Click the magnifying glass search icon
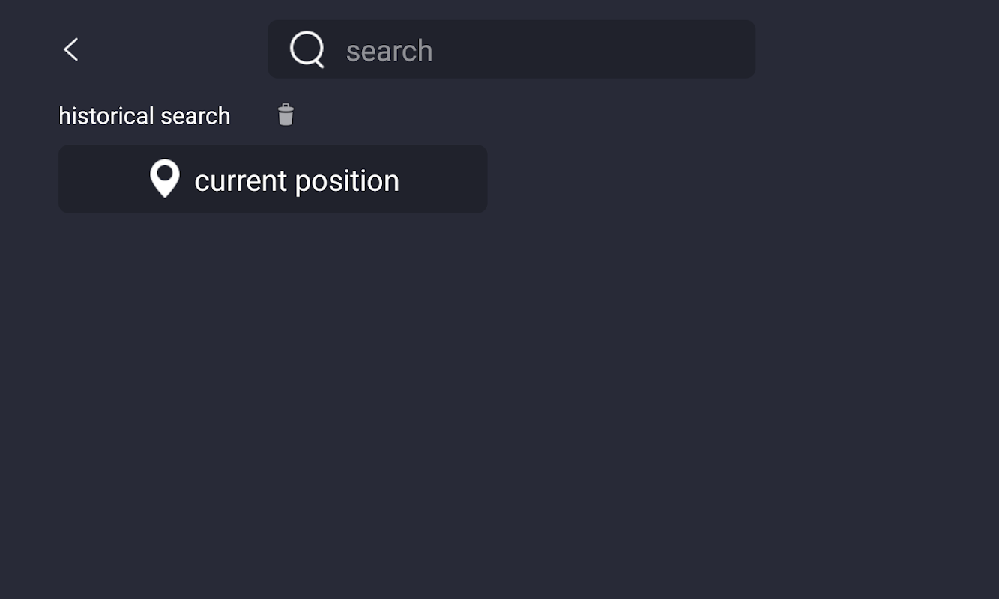 click(x=307, y=50)
